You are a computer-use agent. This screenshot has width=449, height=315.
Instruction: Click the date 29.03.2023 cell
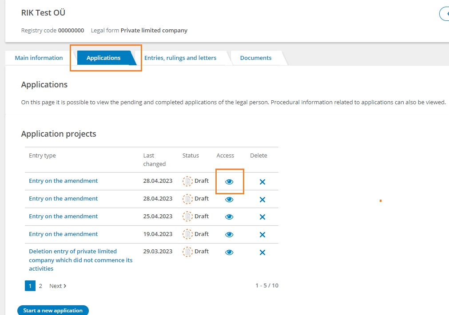tap(158, 251)
